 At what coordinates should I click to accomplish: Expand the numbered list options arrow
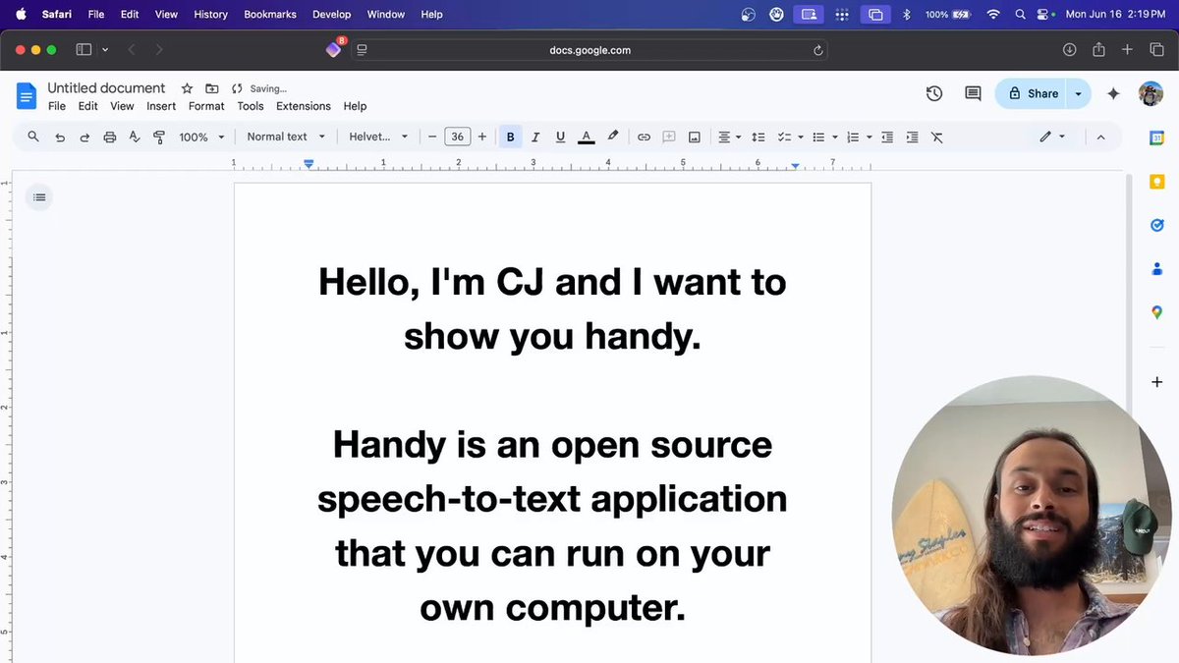(x=870, y=138)
